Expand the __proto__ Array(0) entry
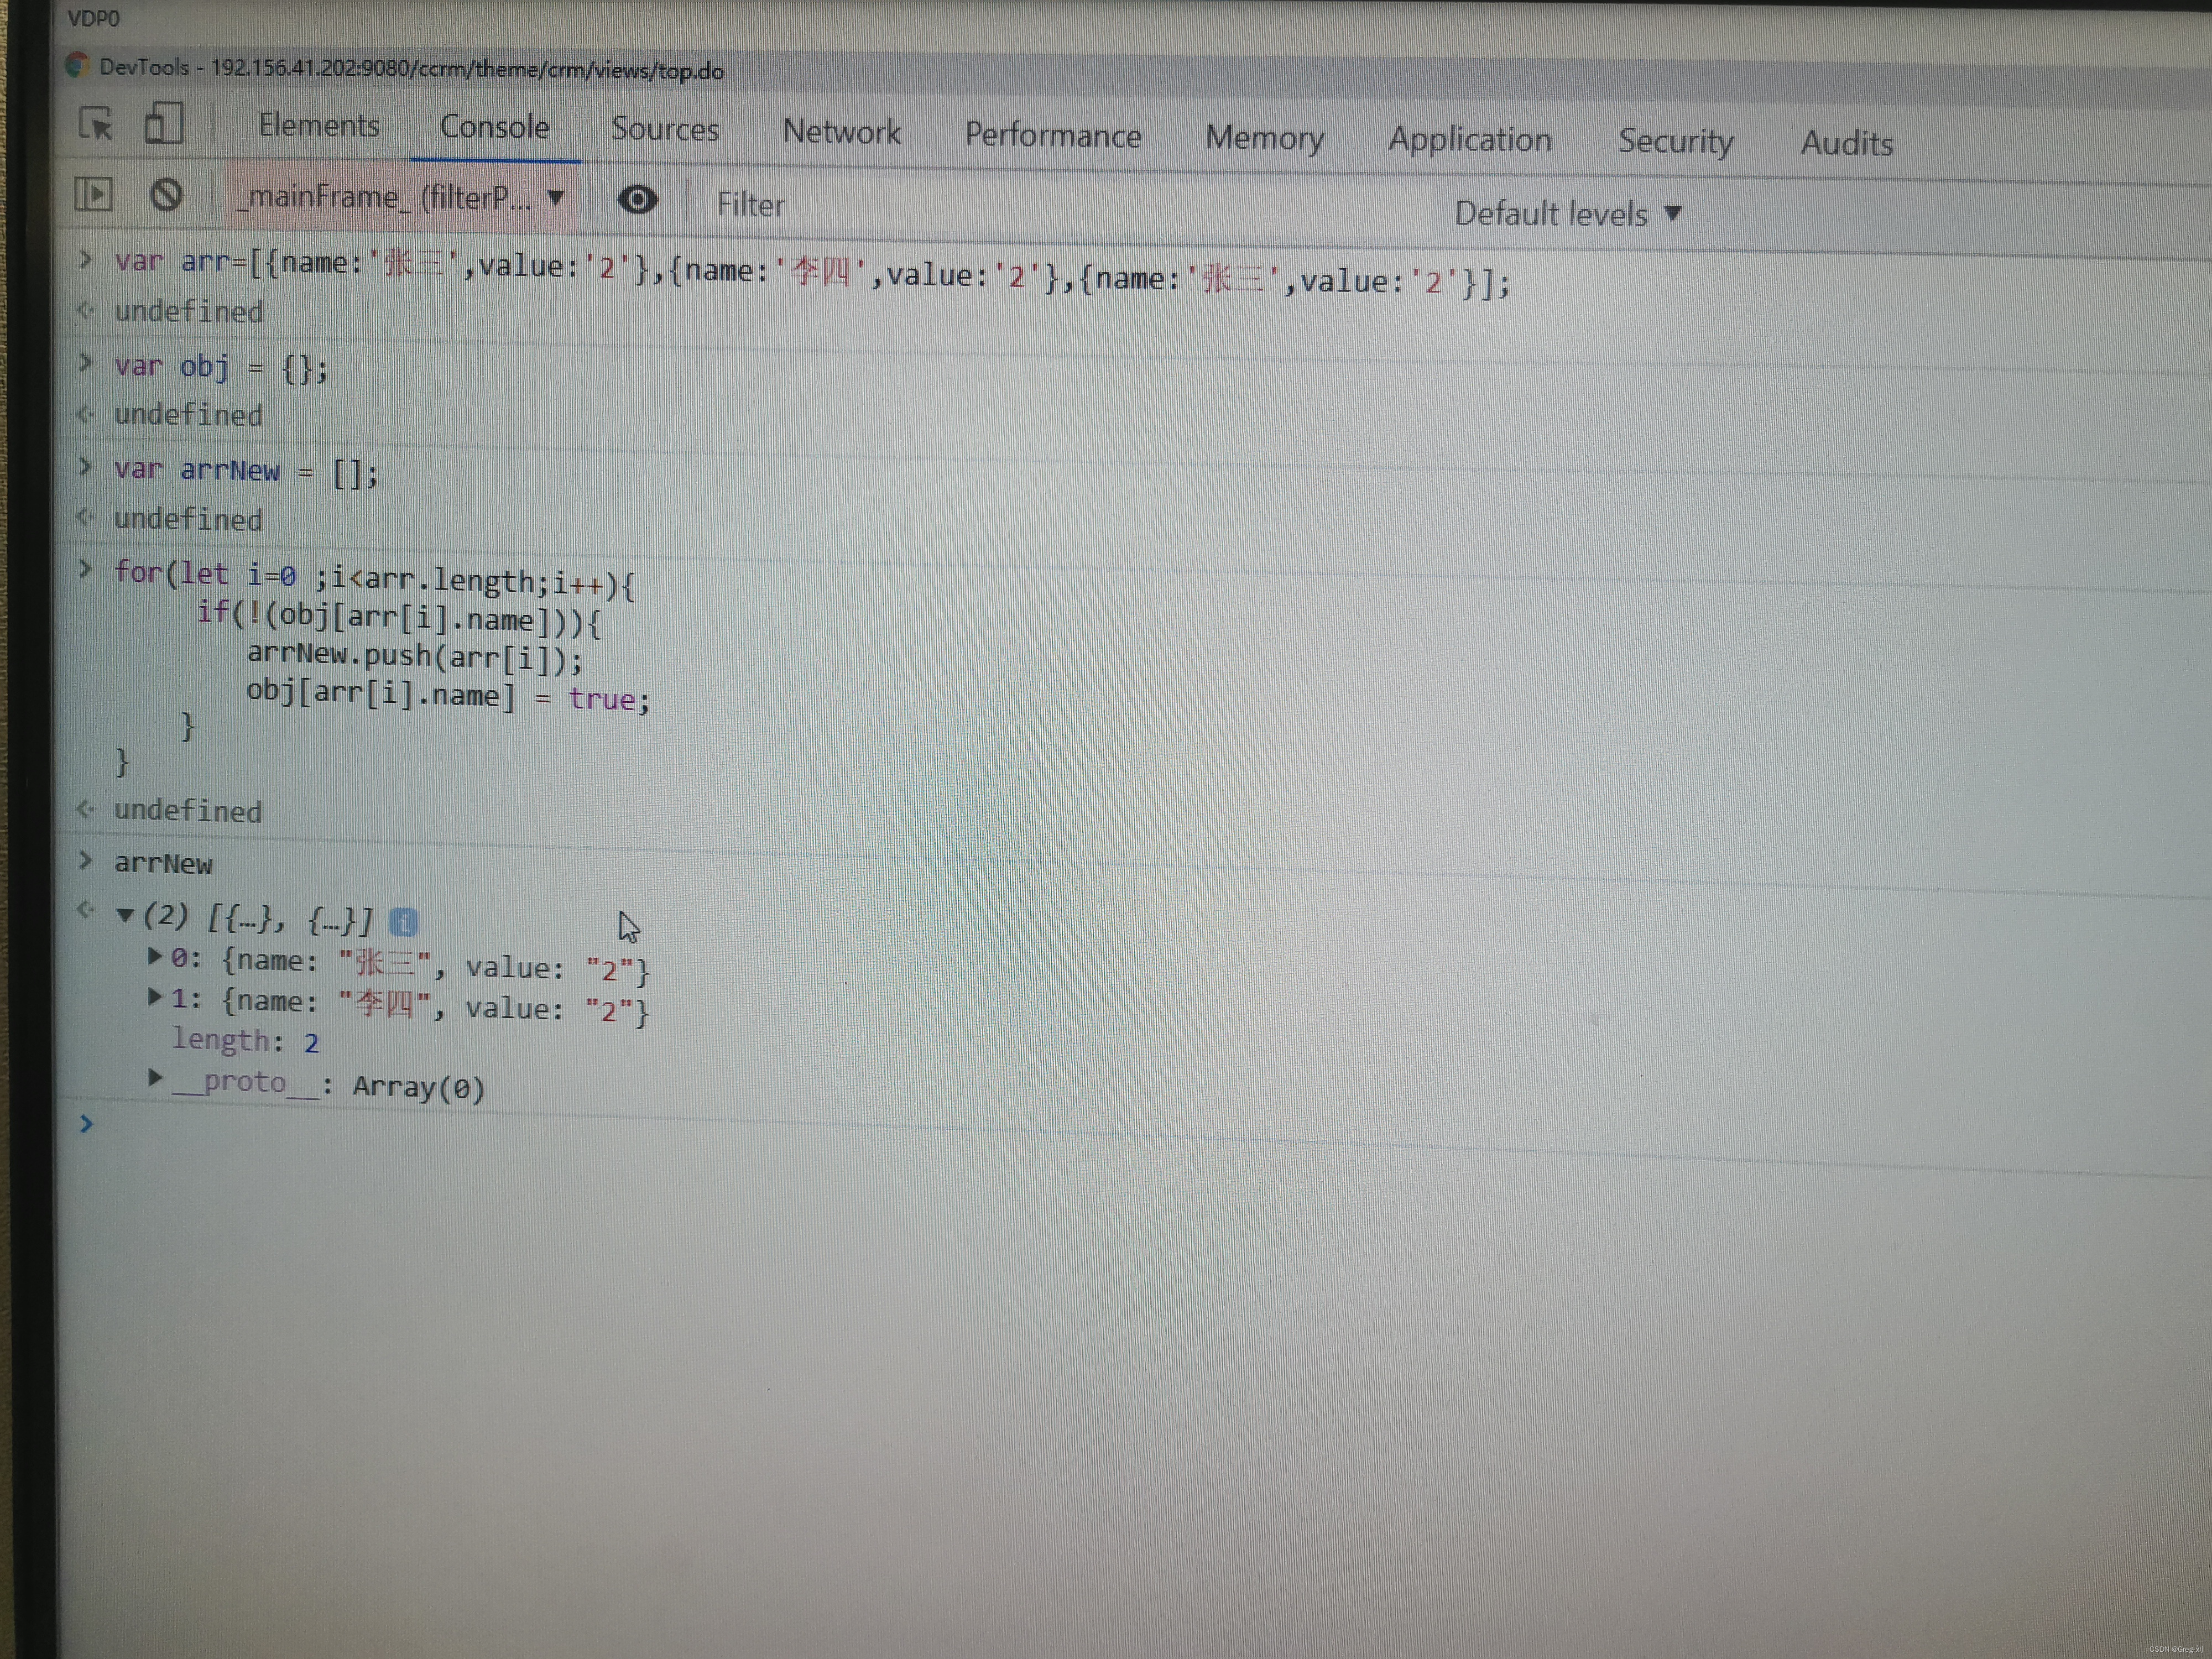The width and height of the screenshot is (2212, 1659). tap(155, 1077)
